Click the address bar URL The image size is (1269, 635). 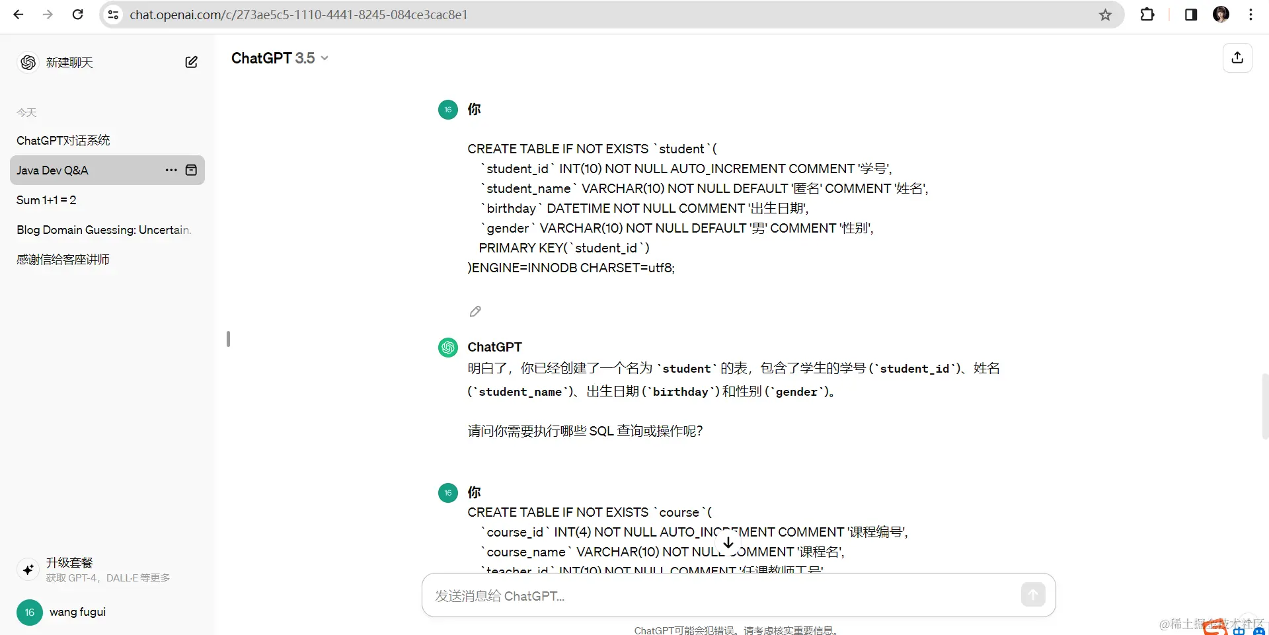(299, 15)
